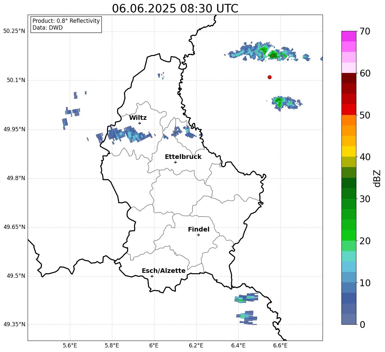
Task: Click the Ettelbruck city label
Action: coord(183,157)
